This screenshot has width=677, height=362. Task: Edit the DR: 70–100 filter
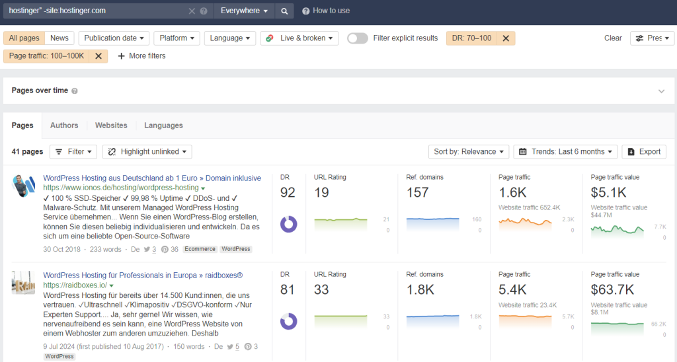coord(471,38)
